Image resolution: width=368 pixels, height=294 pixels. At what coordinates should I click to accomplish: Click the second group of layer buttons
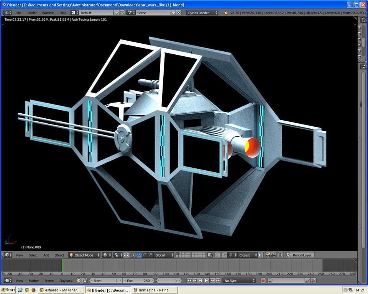click(199, 255)
